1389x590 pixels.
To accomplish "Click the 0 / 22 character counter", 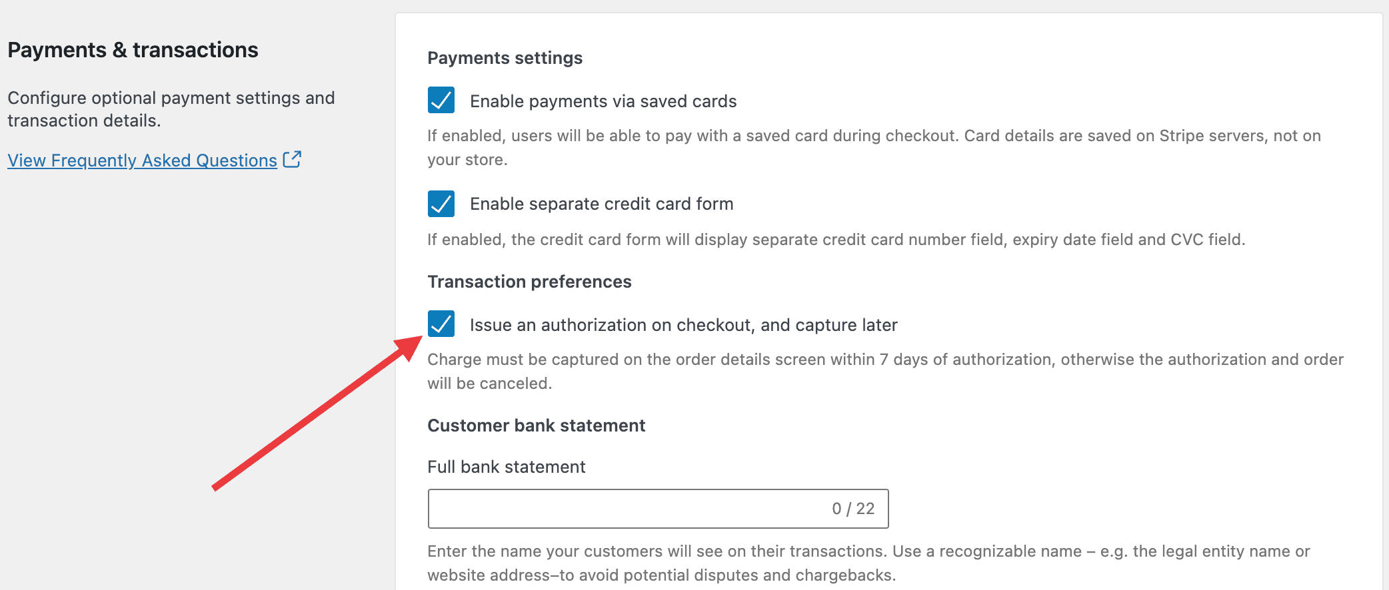I will [853, 509].
